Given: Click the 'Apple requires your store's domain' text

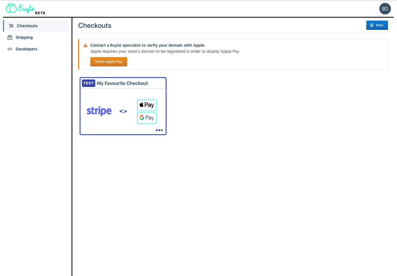Looking at the screenshot, I should tap(165, 51).
